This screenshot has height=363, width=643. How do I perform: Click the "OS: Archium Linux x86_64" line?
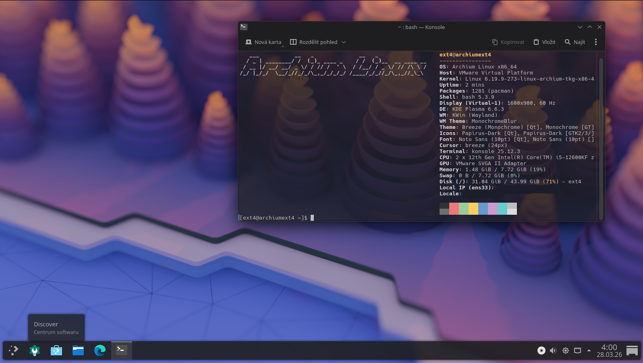pos(478,67)
